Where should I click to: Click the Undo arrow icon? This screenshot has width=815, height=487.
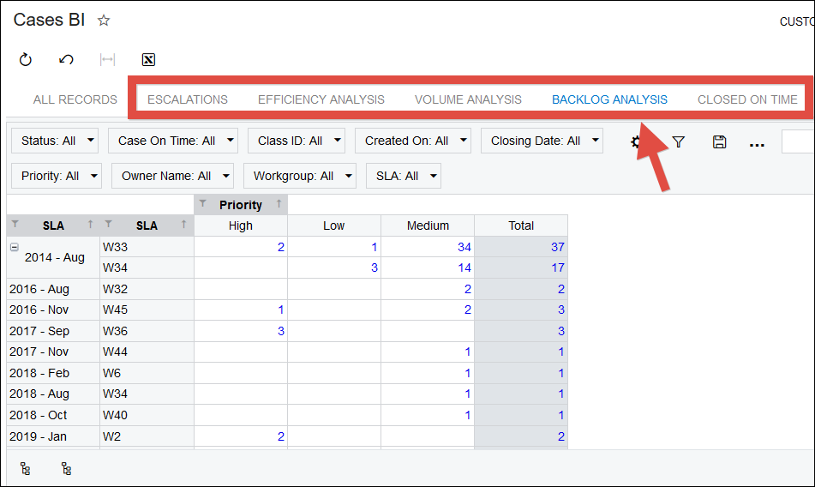point(66,59)
